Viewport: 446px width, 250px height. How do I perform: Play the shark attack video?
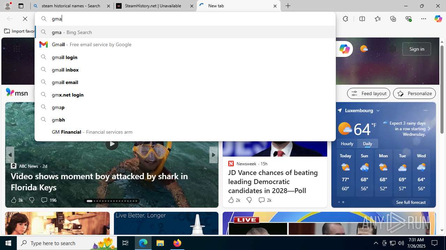(x=111, y=143)
